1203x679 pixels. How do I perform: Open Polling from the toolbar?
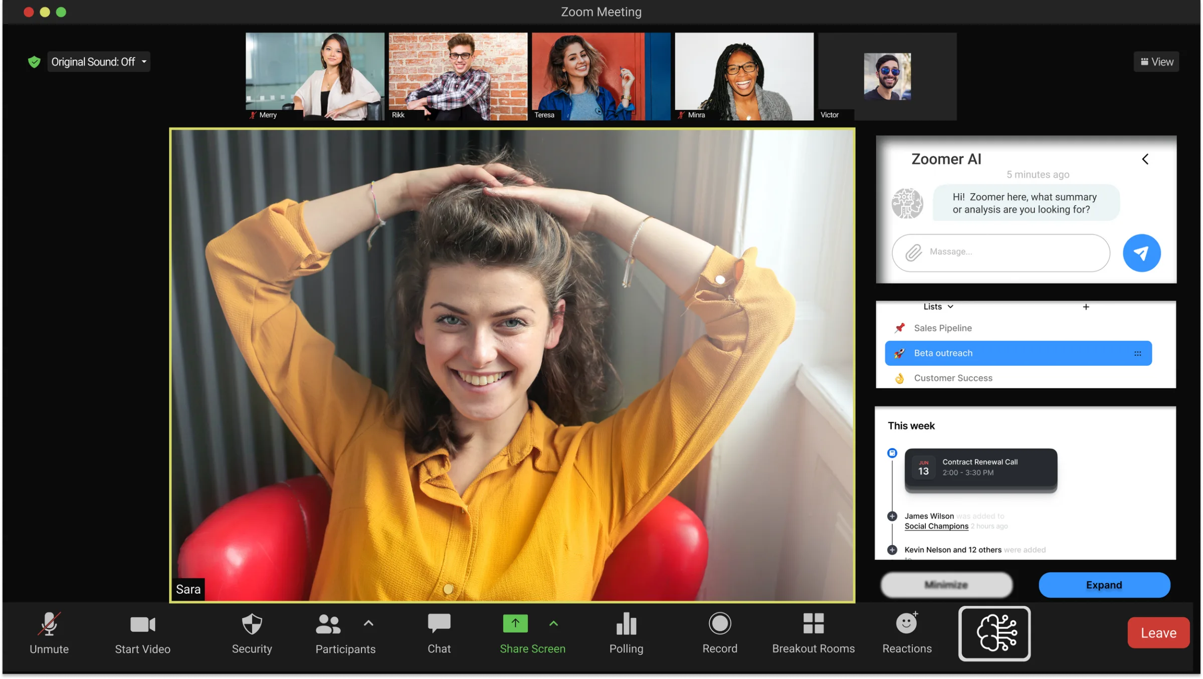pyautogui.click(x=626, y=633)
